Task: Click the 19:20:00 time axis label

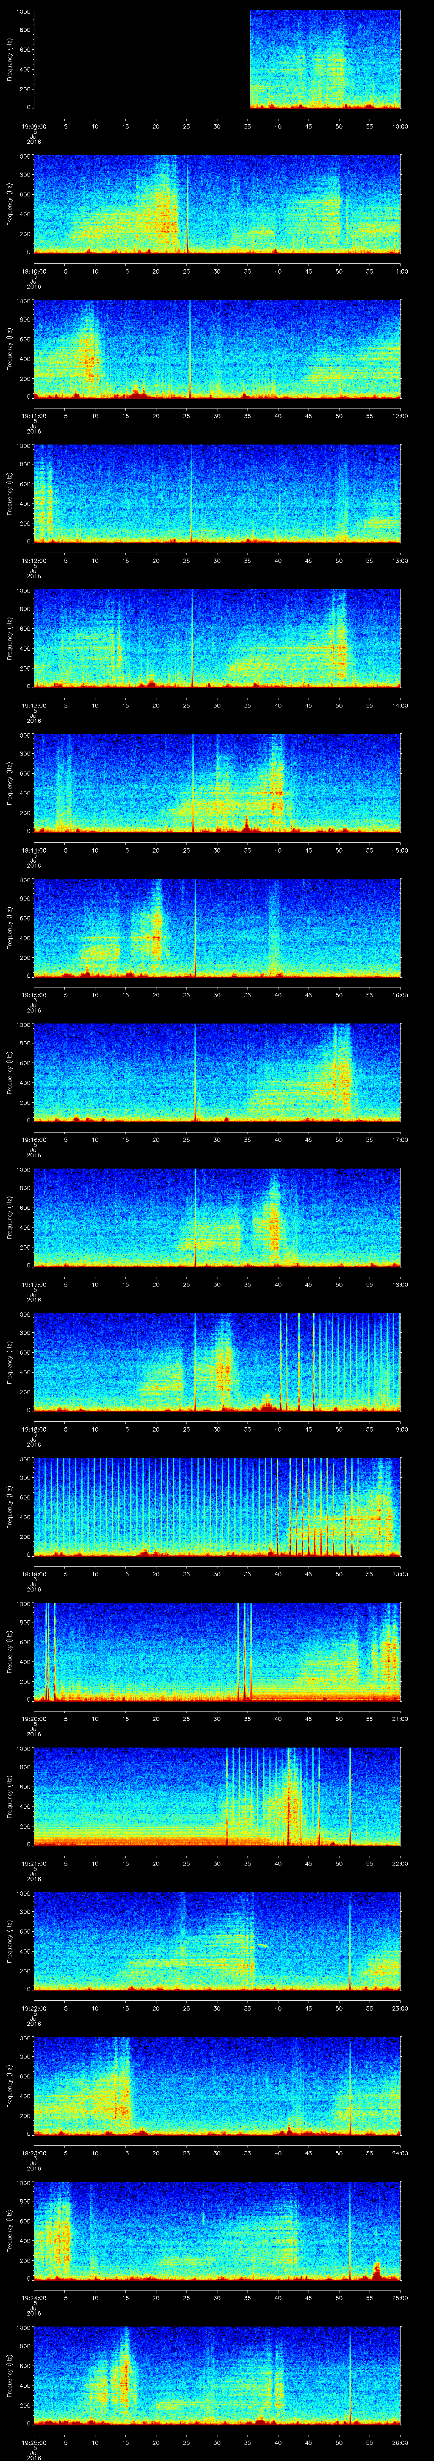Action: pyautogui.click(x=33, y=1719)
